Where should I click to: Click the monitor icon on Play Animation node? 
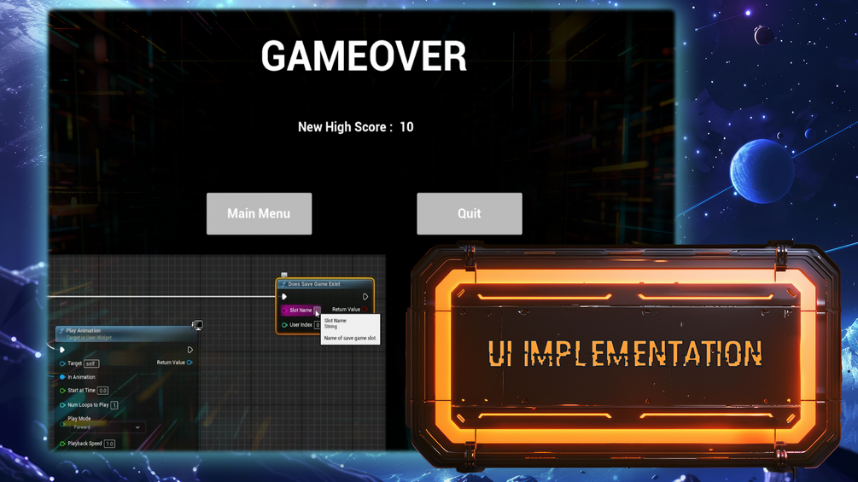197,325
